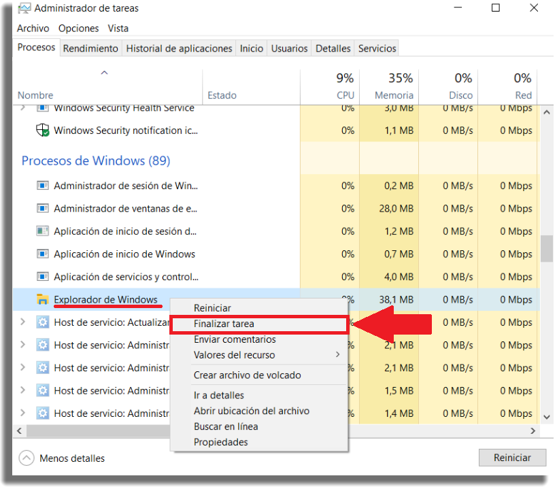The height and width of the screenshot is (491, 557).
Task: Sort by the Disco column header
Action: pyautogui.click(x=448, y=86)
